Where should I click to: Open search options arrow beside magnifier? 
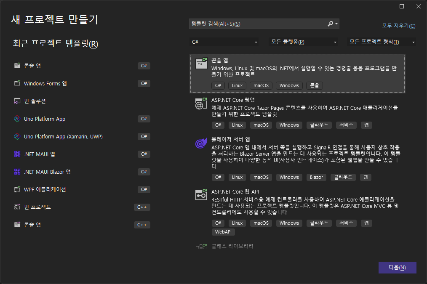point(336,24)
